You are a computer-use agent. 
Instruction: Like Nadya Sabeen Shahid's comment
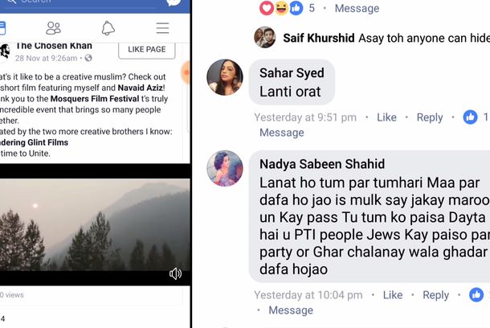coord(393,295)
